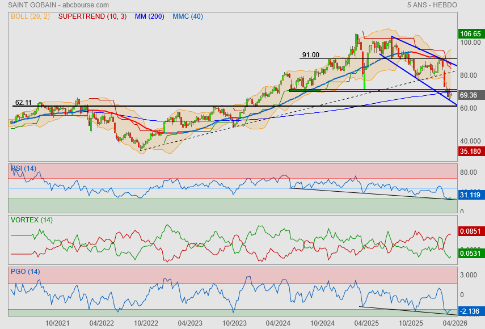Click the PGO value tag -2.136
The image size is (485, 329).
(470, 311)
